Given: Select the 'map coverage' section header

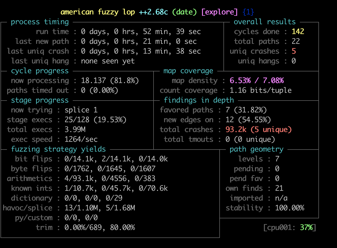Looking at the screenshot, I should 188,71.
